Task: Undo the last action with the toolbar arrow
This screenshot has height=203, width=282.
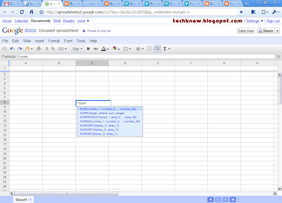Action: point(12,48)
